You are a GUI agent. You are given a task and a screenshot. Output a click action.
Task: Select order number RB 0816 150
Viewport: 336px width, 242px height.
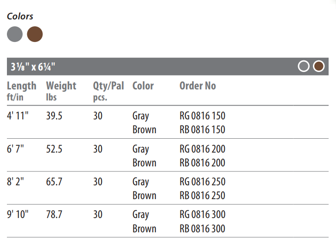pyautogui.click(x=202, y=130)
